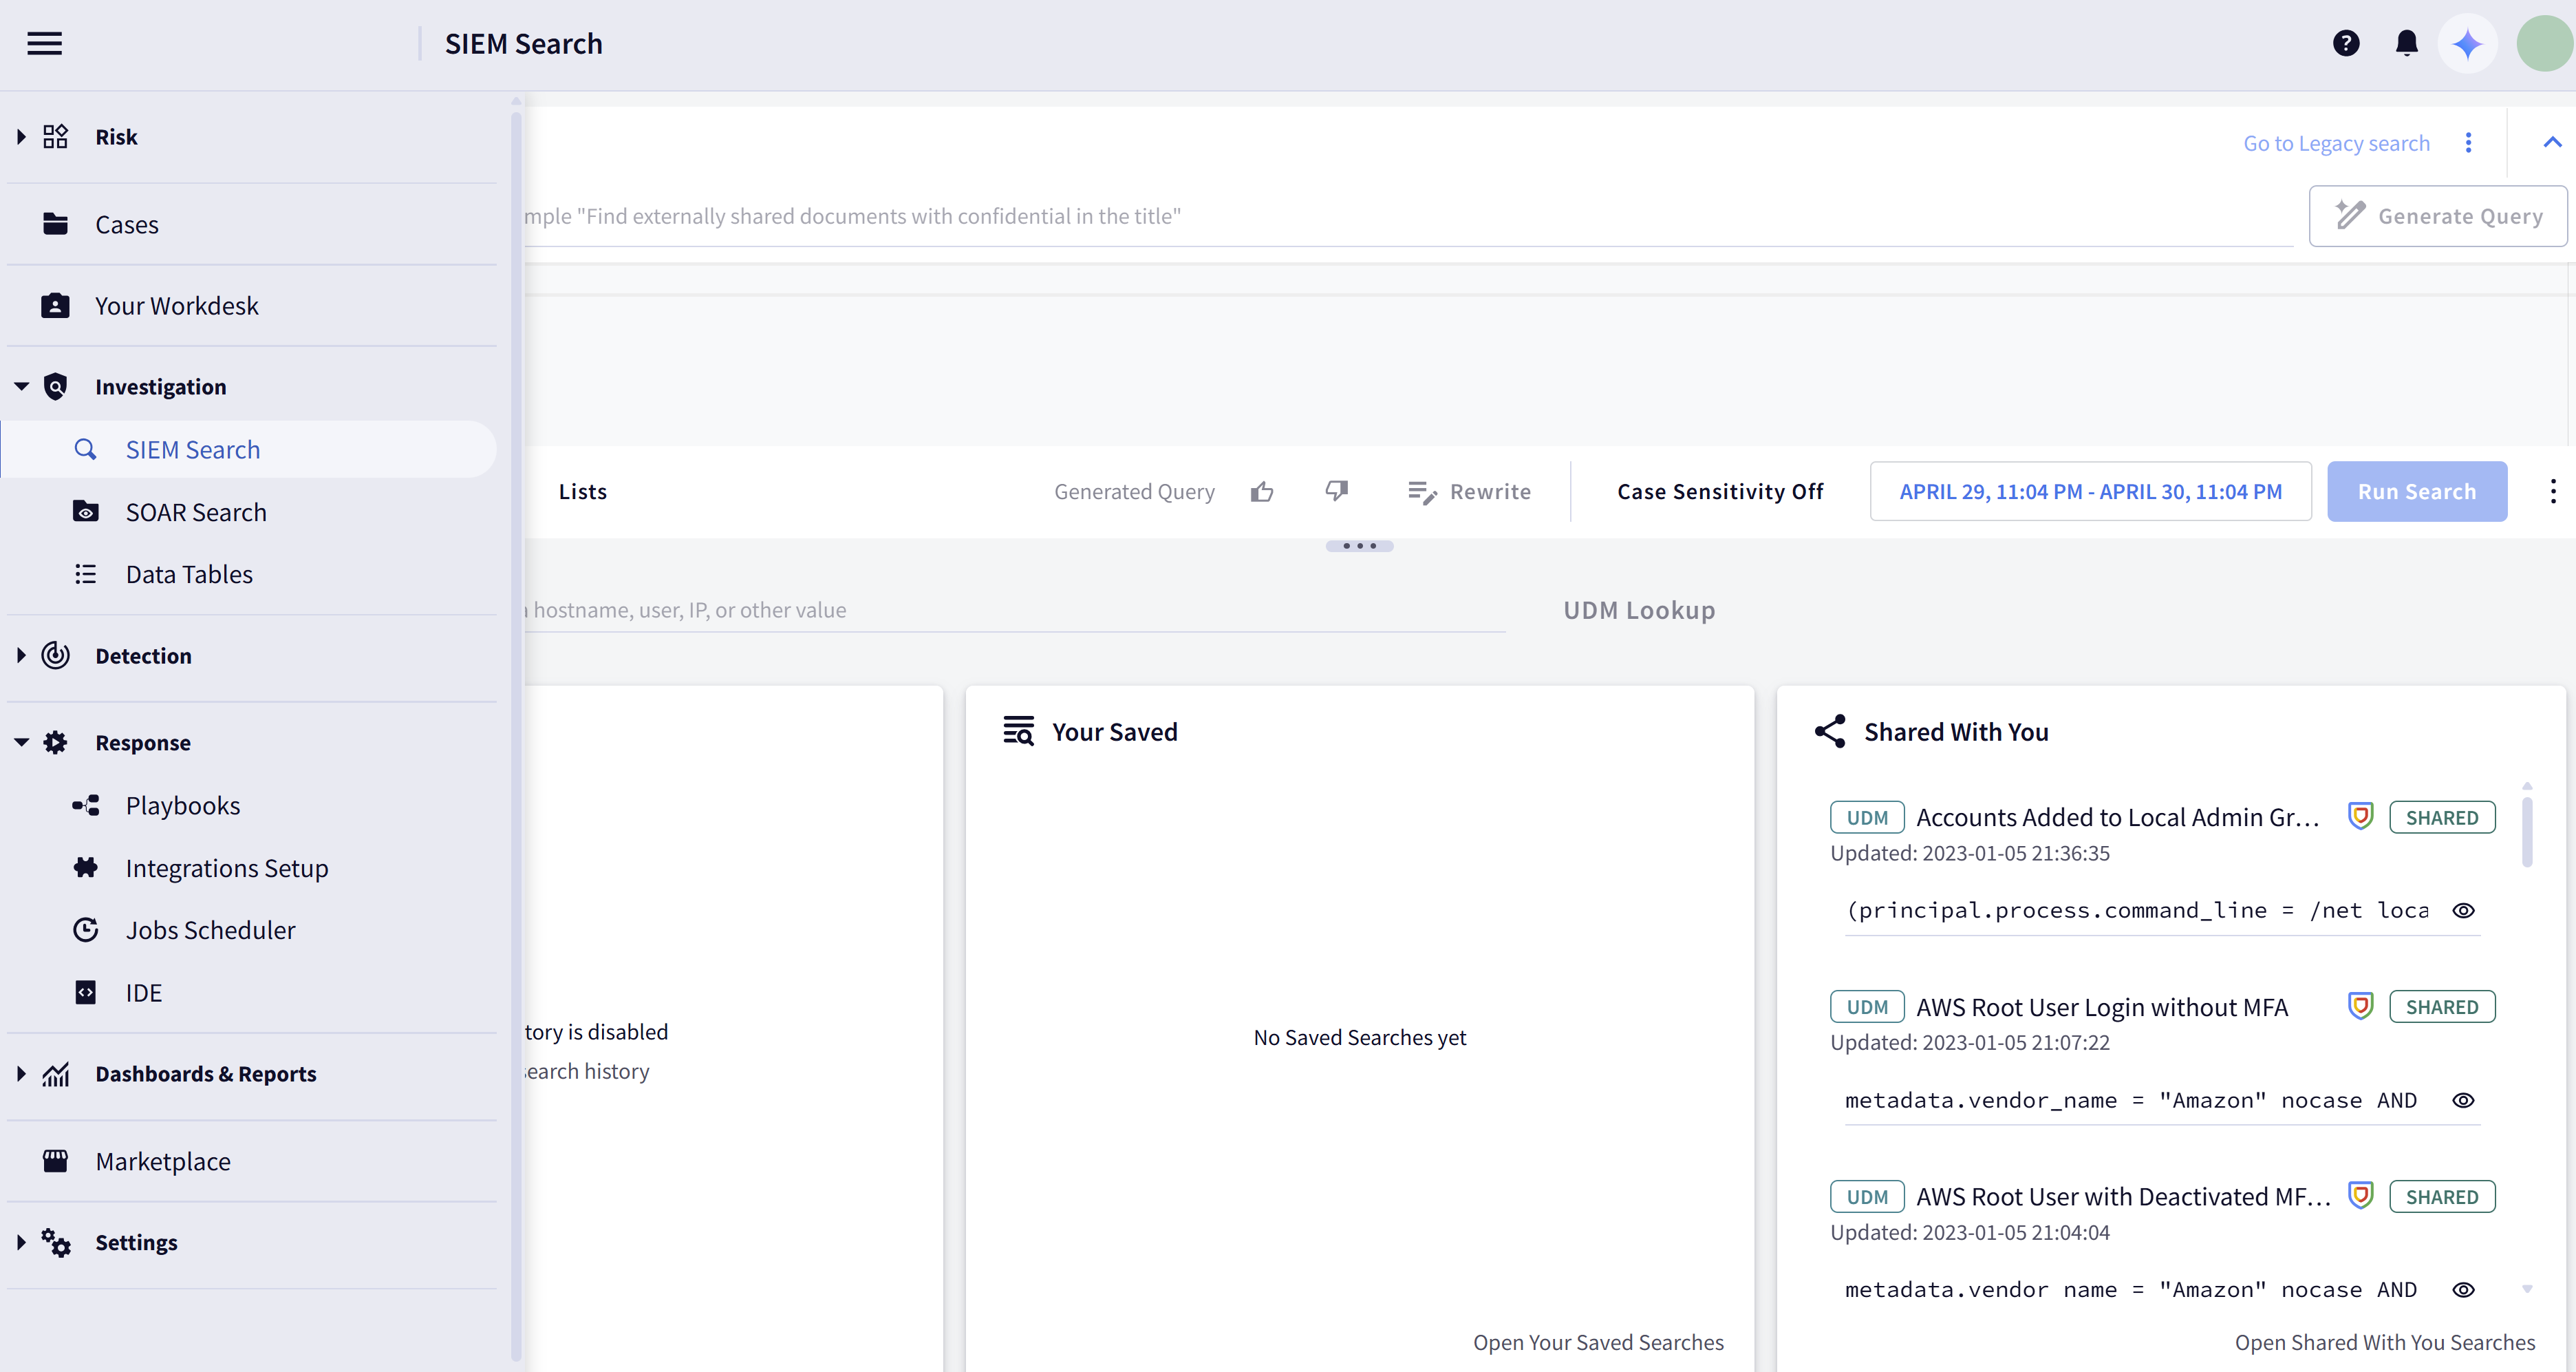Click the Help question mark icon
This screenshot has width=2576, height=1372.
(x=2346, y=43)
